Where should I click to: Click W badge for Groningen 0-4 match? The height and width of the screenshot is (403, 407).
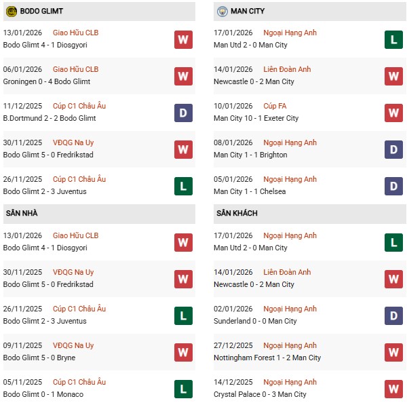pos(183,76)
